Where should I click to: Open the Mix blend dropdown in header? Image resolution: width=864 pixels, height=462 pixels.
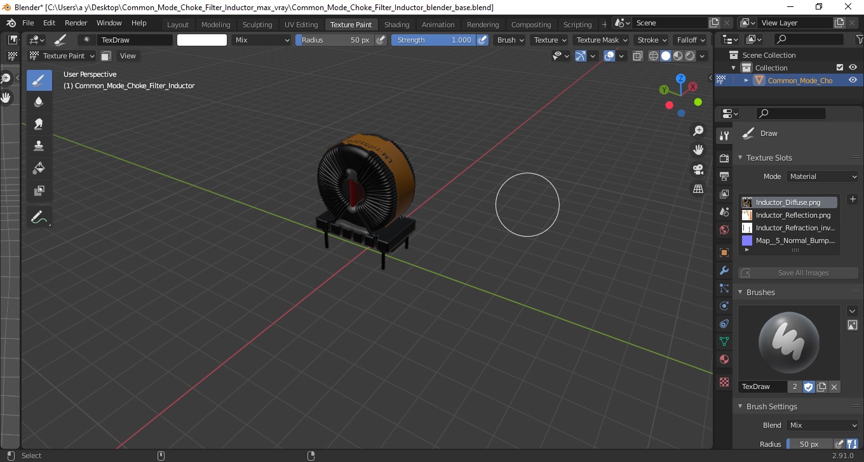(x=260, y=40)
